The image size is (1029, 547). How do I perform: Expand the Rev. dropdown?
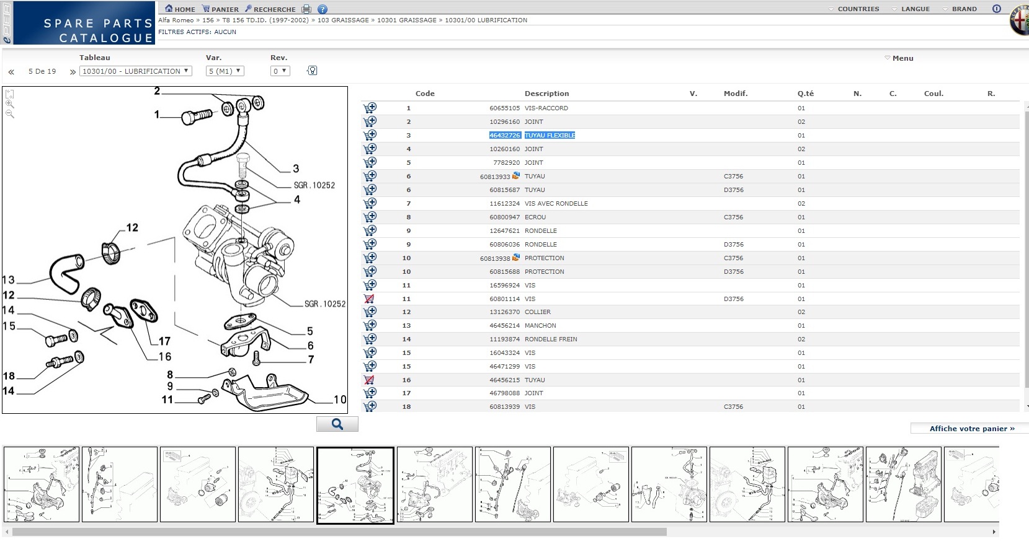(280, 71)
